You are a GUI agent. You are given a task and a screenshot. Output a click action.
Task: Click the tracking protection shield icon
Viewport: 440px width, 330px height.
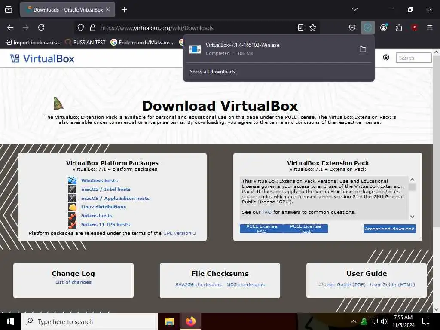click(81, 28)
